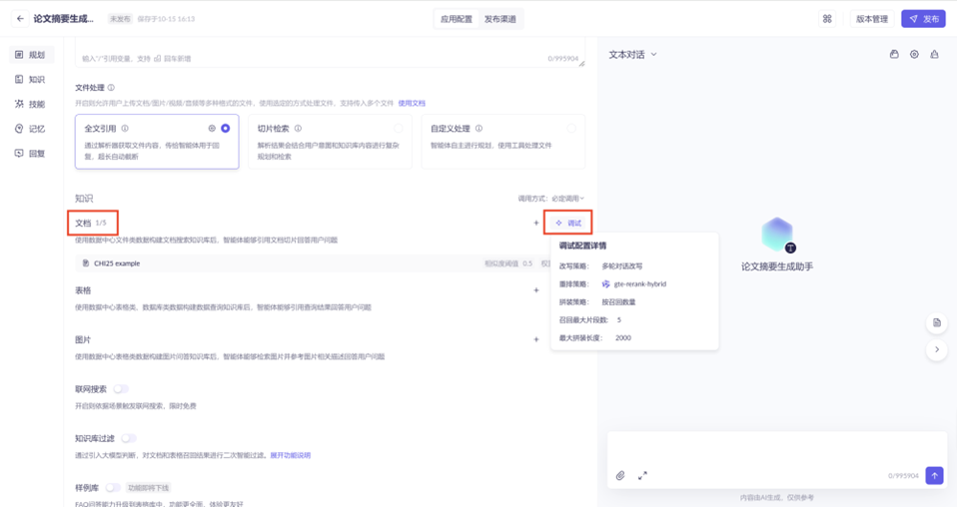Open the 使用文档 link
The image size is (957, 507).
click(x=412, y=103)
